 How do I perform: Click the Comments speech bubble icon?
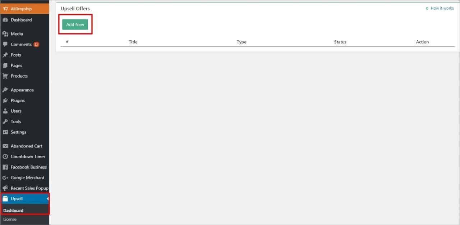5,44
